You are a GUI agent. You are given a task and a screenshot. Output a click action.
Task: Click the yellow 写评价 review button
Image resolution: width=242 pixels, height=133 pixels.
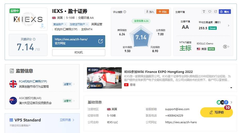(216, 112)
